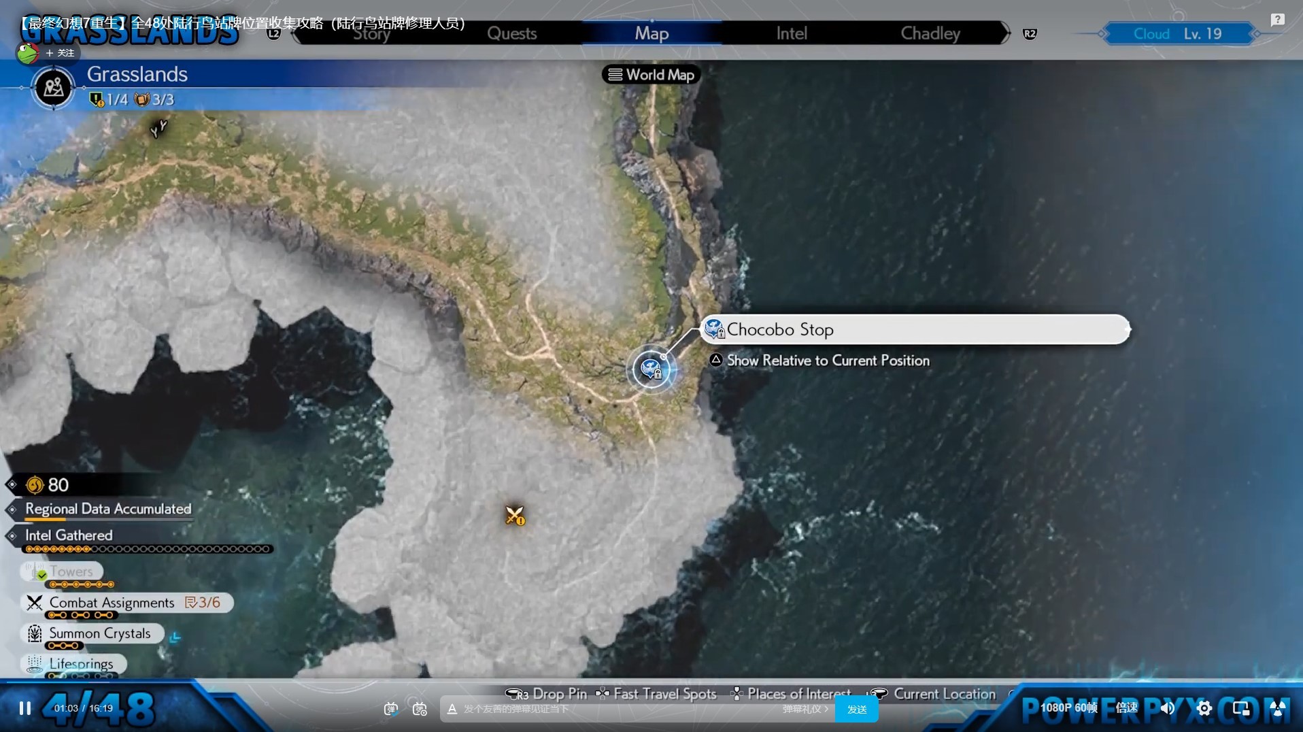The width and height of the screenshot is (1303, 732).
Task: Open the 弹幕礼仪 etiquette link
Action: (x=805, y=709)
